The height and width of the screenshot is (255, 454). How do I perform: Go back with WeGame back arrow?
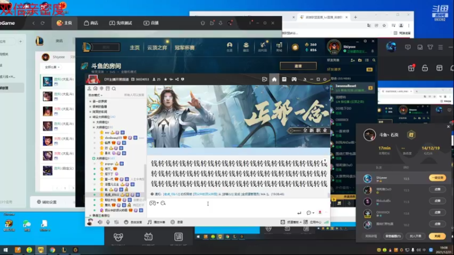pyautogui.click(x=33, y=23)
